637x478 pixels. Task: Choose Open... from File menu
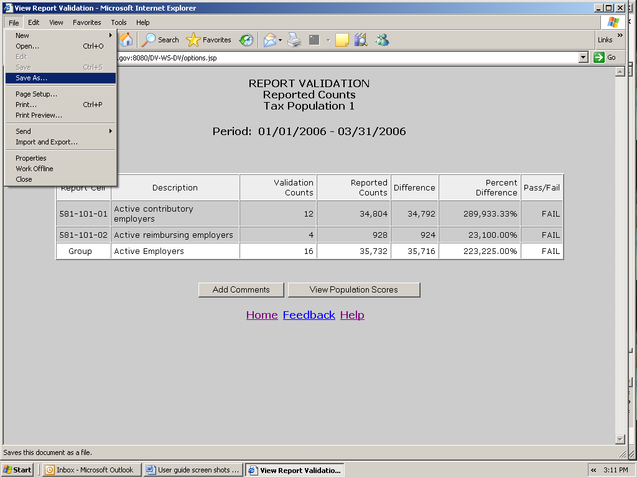[x=60, y=46]
